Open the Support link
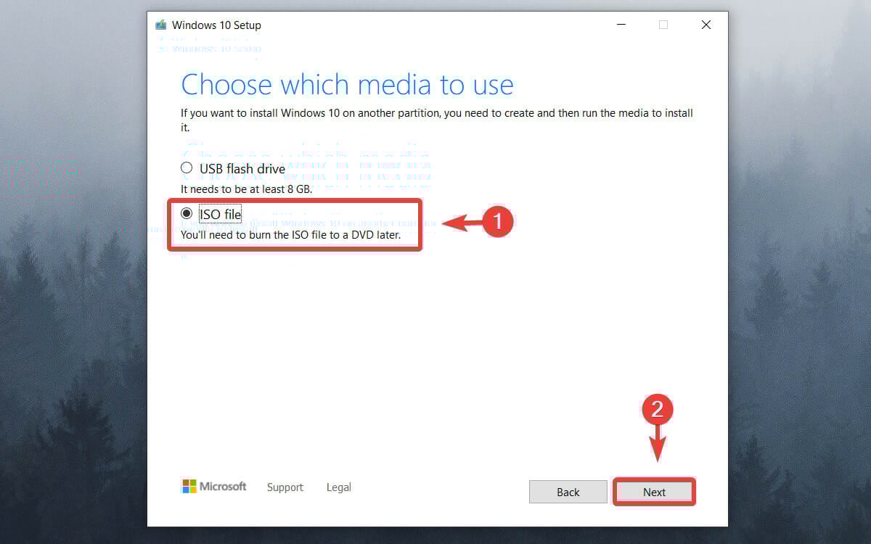This screenshot has height=544, width=871. [285, 487]
